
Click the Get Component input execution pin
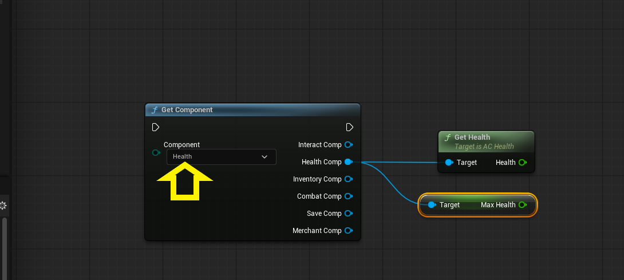click(x=156, y=127)
